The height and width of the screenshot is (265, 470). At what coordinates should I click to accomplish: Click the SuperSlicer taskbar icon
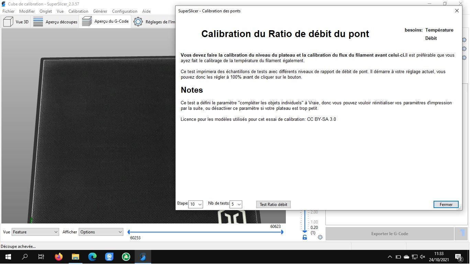(143, 257)
